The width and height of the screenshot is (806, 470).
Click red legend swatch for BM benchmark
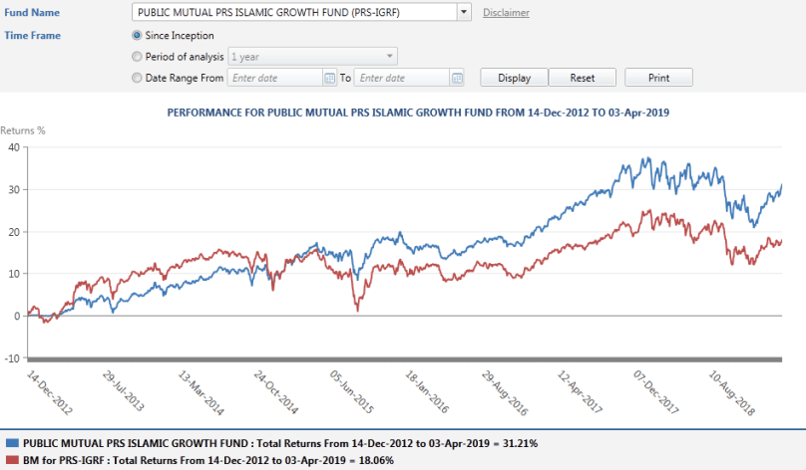pos(10,461)
